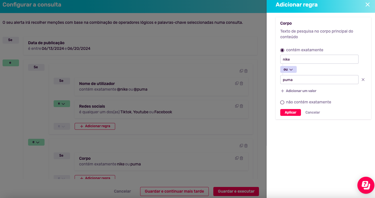The height and width of the screenshot is (198, 375).
Task: Focus the nike input field
Action: [x=319, y=59]
